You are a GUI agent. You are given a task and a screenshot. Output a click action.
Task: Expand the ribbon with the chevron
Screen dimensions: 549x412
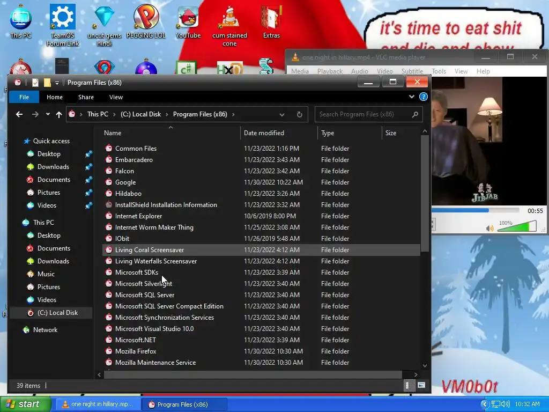(x=412, y=97)
